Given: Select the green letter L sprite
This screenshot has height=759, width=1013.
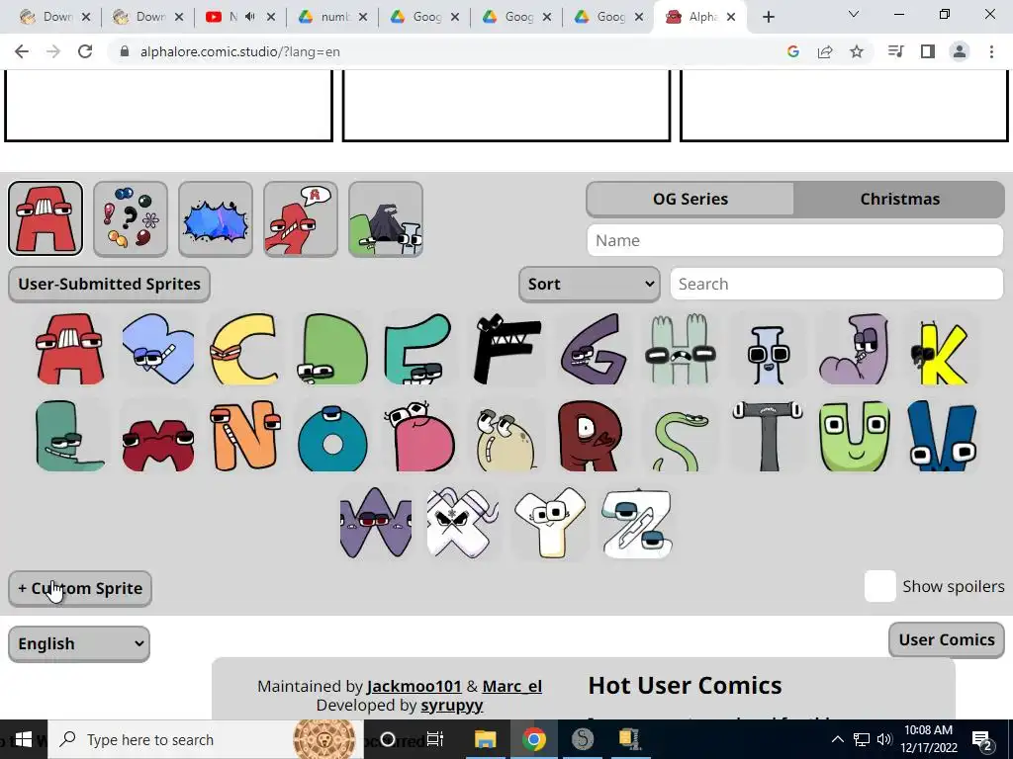Looking at the screenshot, I should [x=70, y=436].
